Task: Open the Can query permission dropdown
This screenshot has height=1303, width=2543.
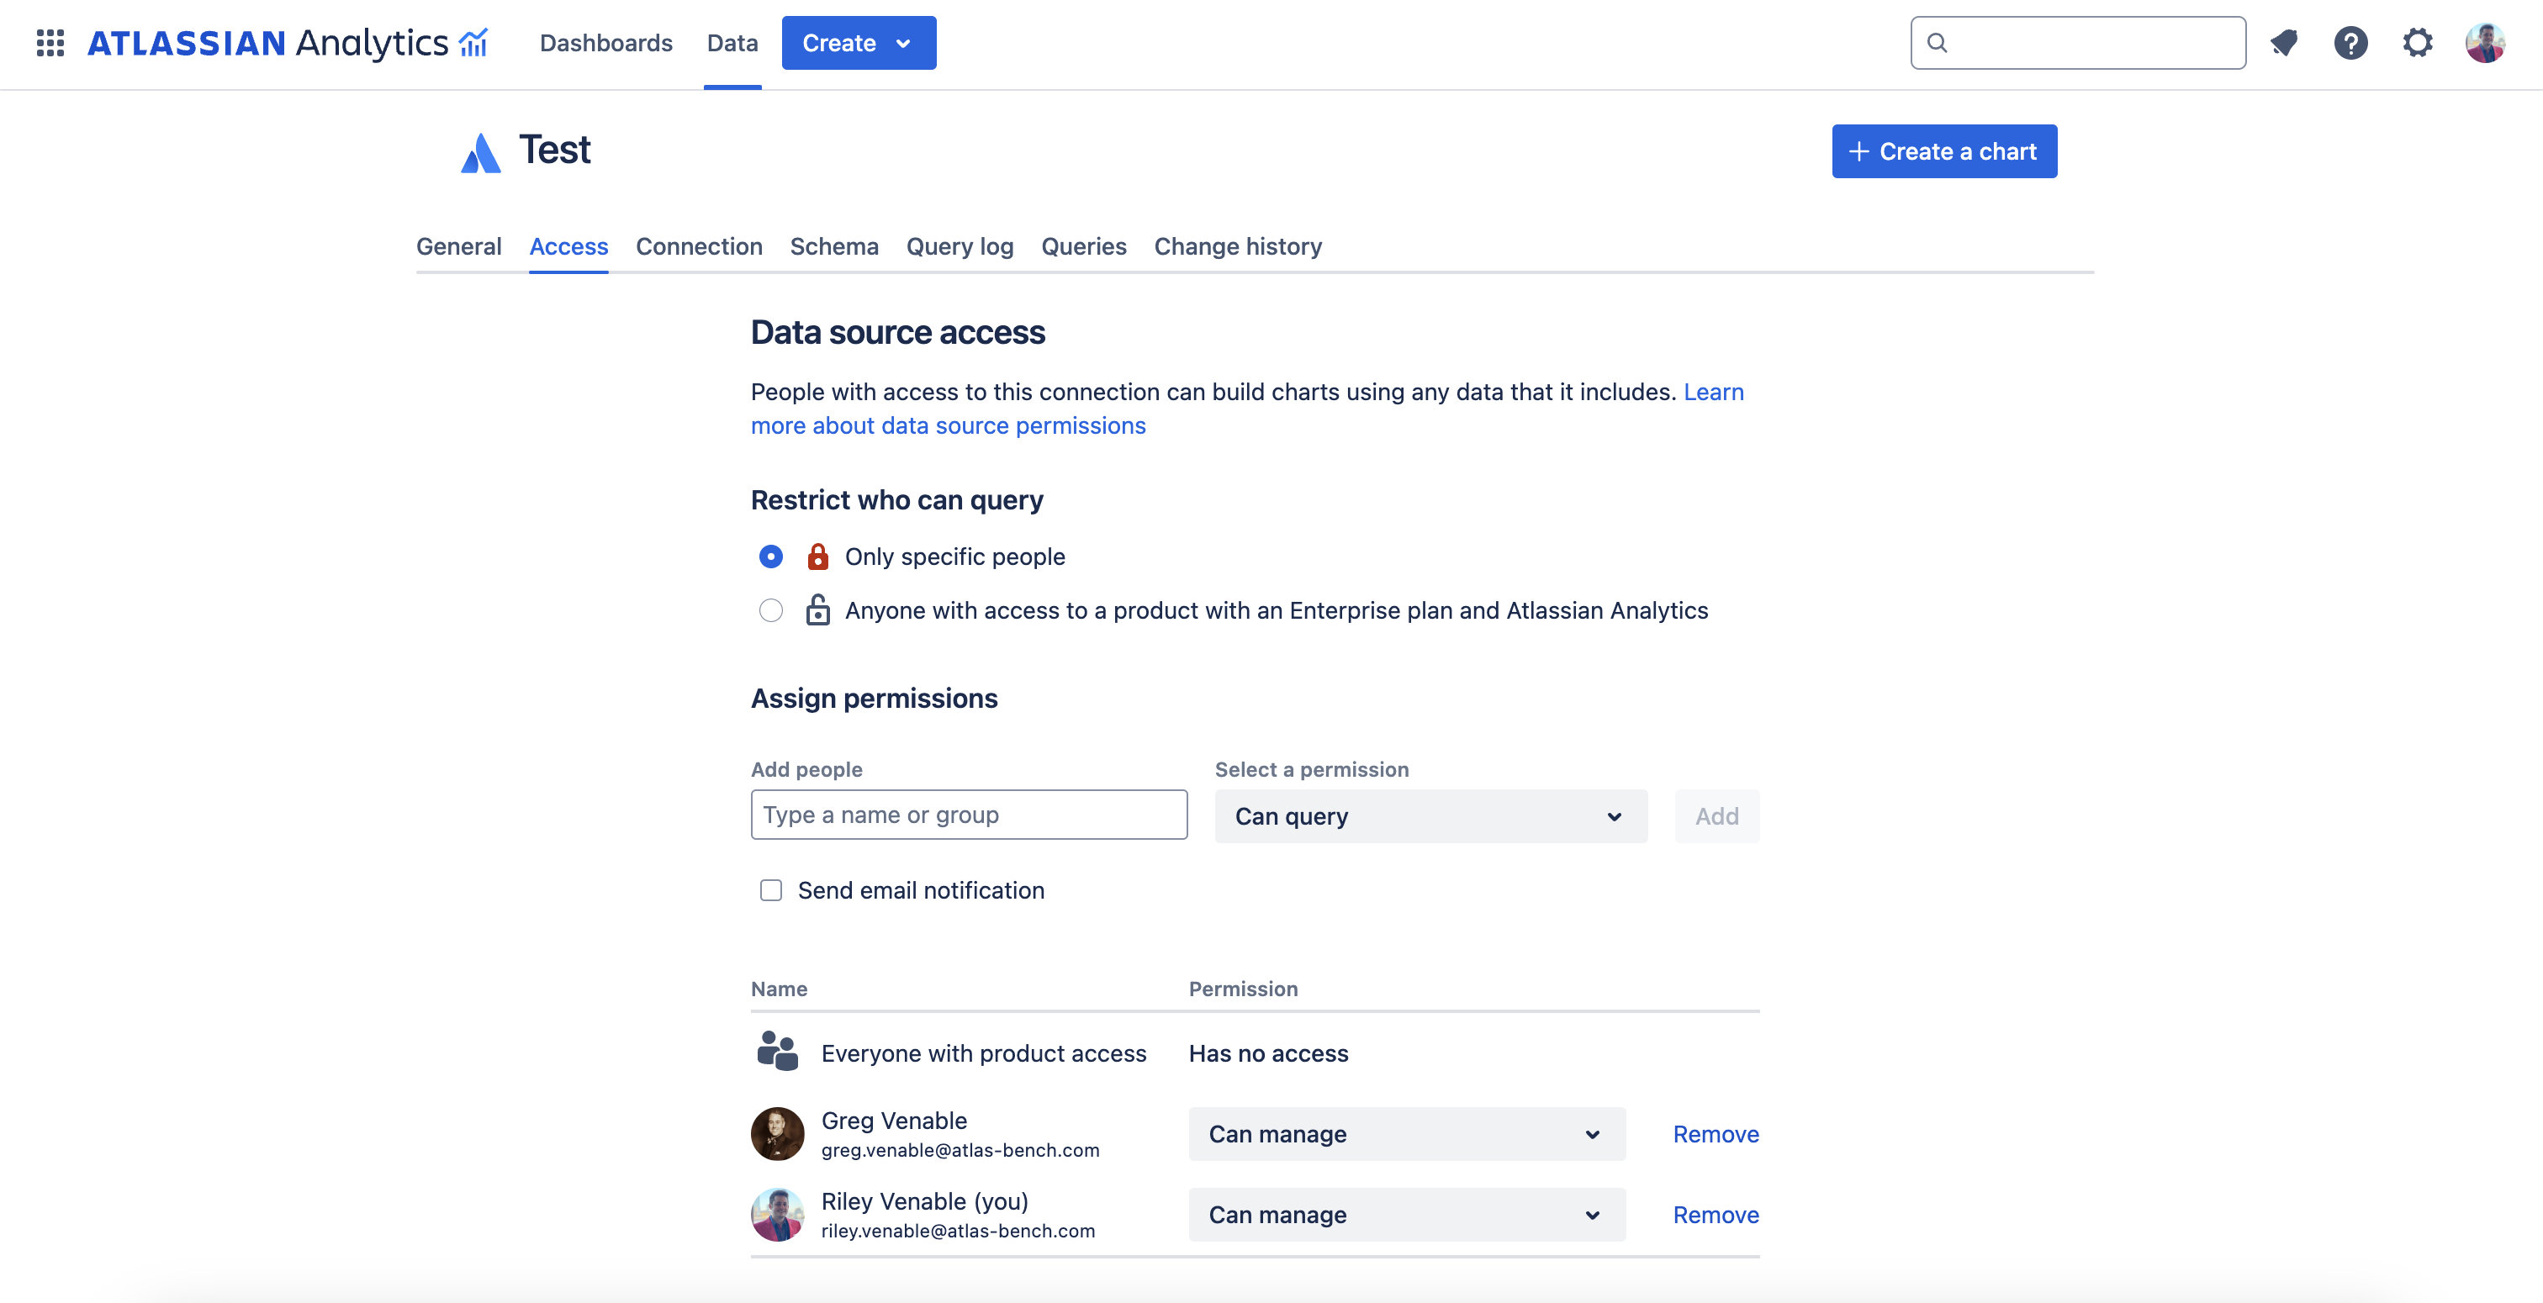Action: pos(1430,815)
